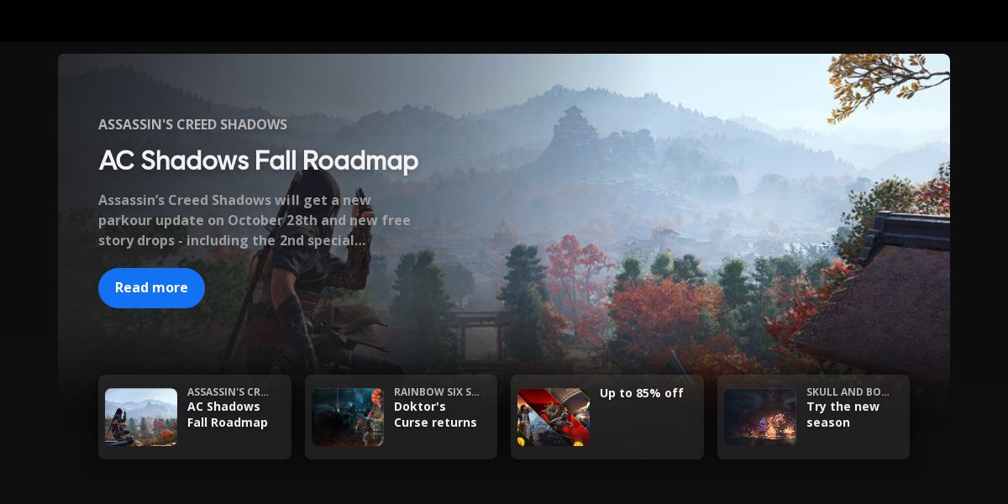
Task: Click the ASSASSIN'S CR... label on first card
Action: click(x=228, y=391)
